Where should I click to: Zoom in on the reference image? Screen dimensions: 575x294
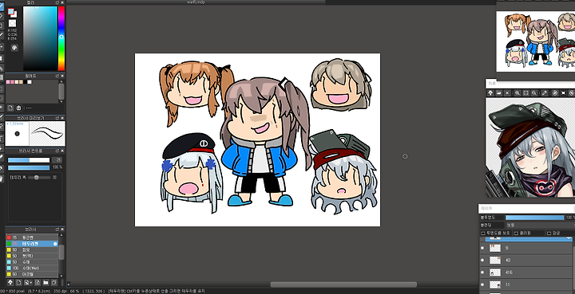click(517, 93)
